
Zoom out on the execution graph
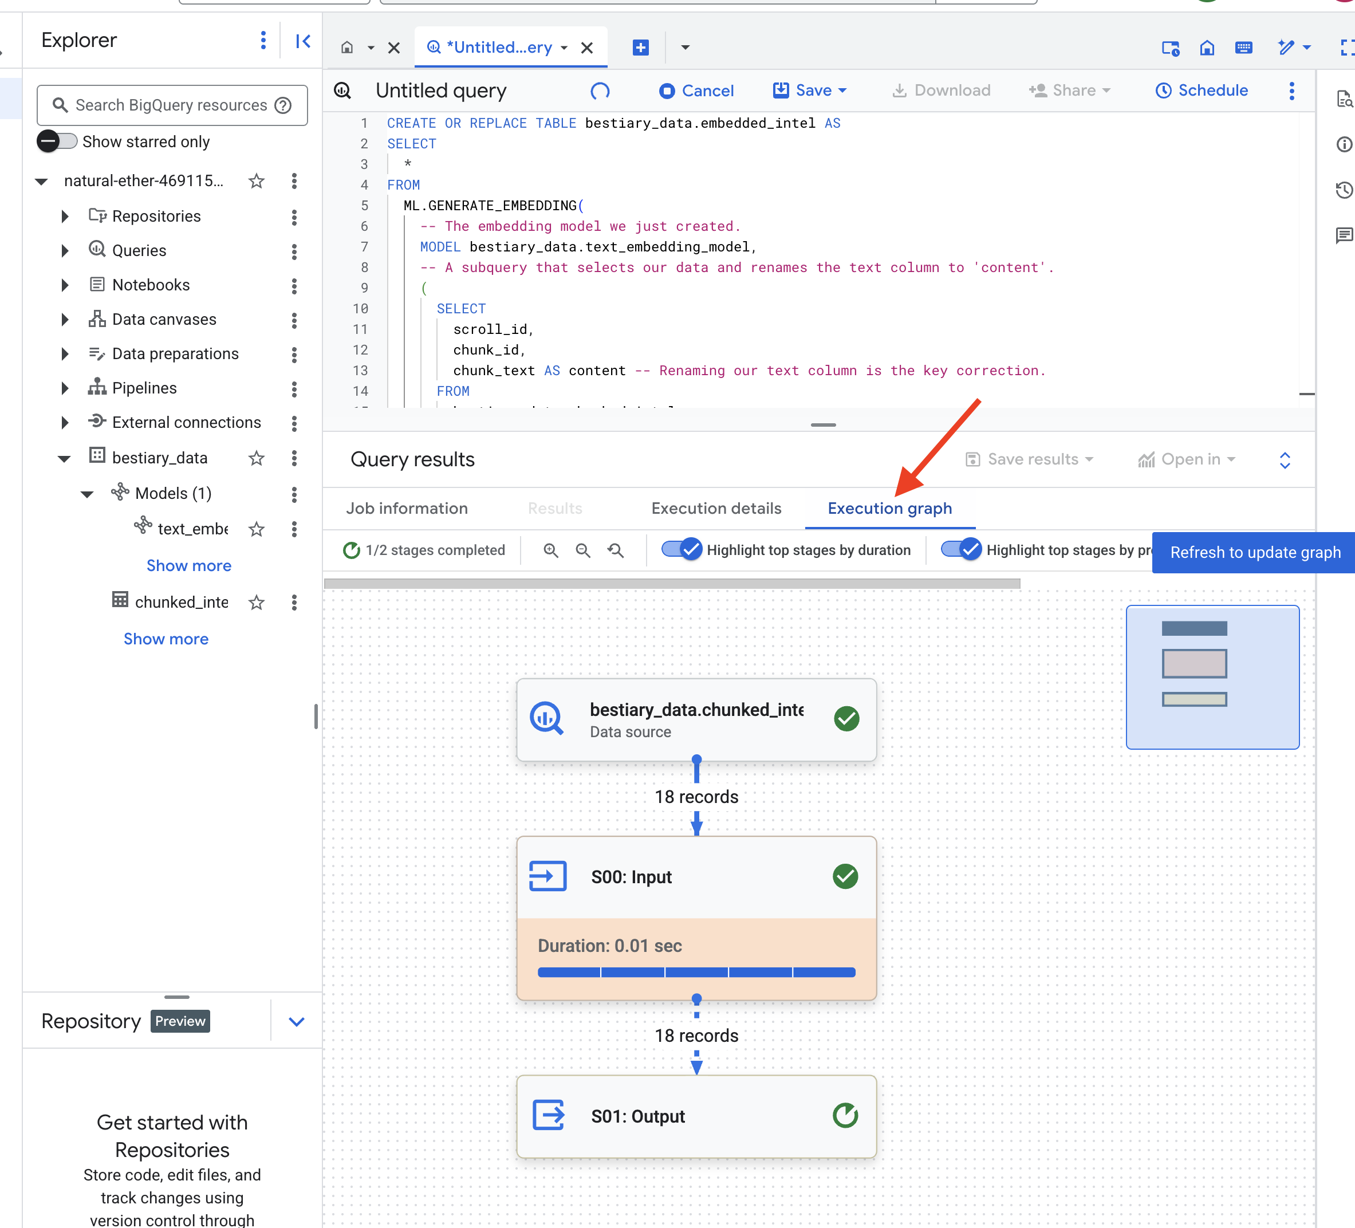583,550
